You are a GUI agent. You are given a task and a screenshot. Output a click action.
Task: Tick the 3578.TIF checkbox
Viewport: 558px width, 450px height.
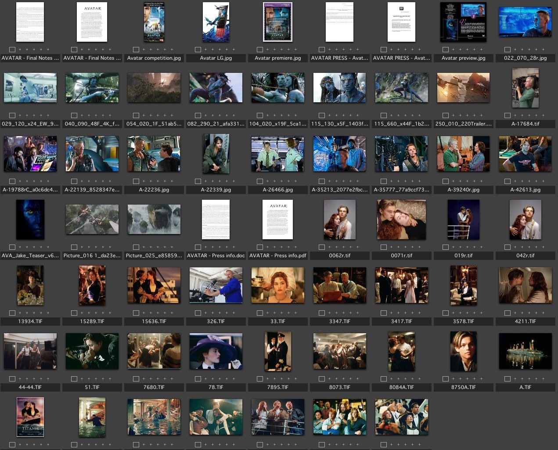446,313
